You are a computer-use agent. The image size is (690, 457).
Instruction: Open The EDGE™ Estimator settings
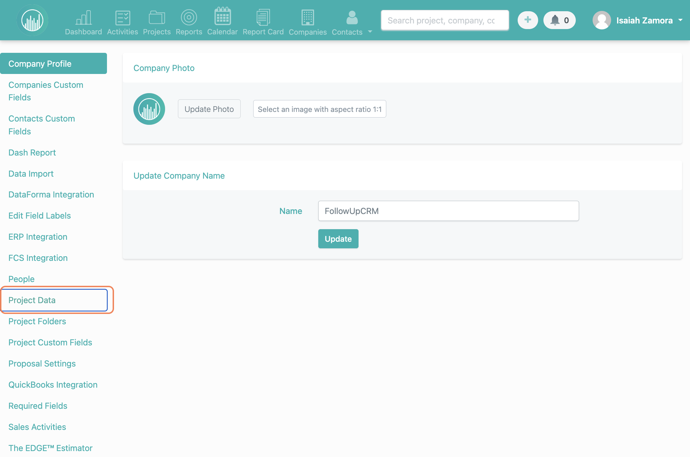coord(51,448)
